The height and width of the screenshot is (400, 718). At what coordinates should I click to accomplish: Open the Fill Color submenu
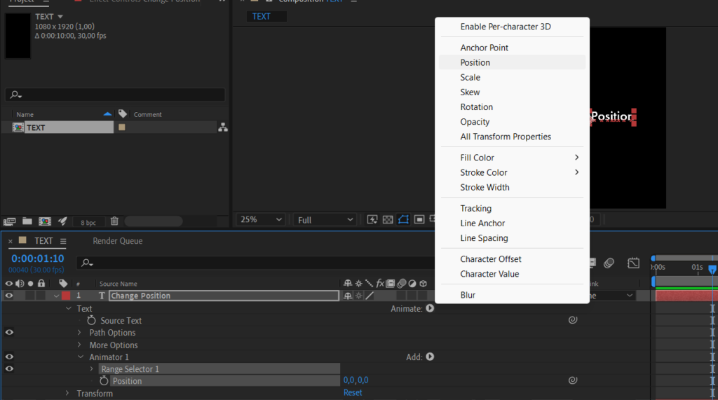[512, 158]
